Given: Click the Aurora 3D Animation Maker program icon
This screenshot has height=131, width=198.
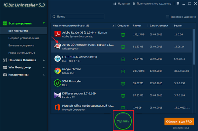Looking at the screenshot, I should tap(57, 46).
